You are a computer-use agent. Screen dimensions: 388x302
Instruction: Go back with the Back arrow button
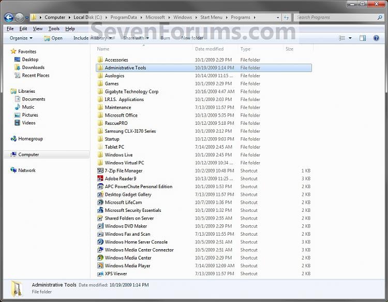[x=9, y=17]
